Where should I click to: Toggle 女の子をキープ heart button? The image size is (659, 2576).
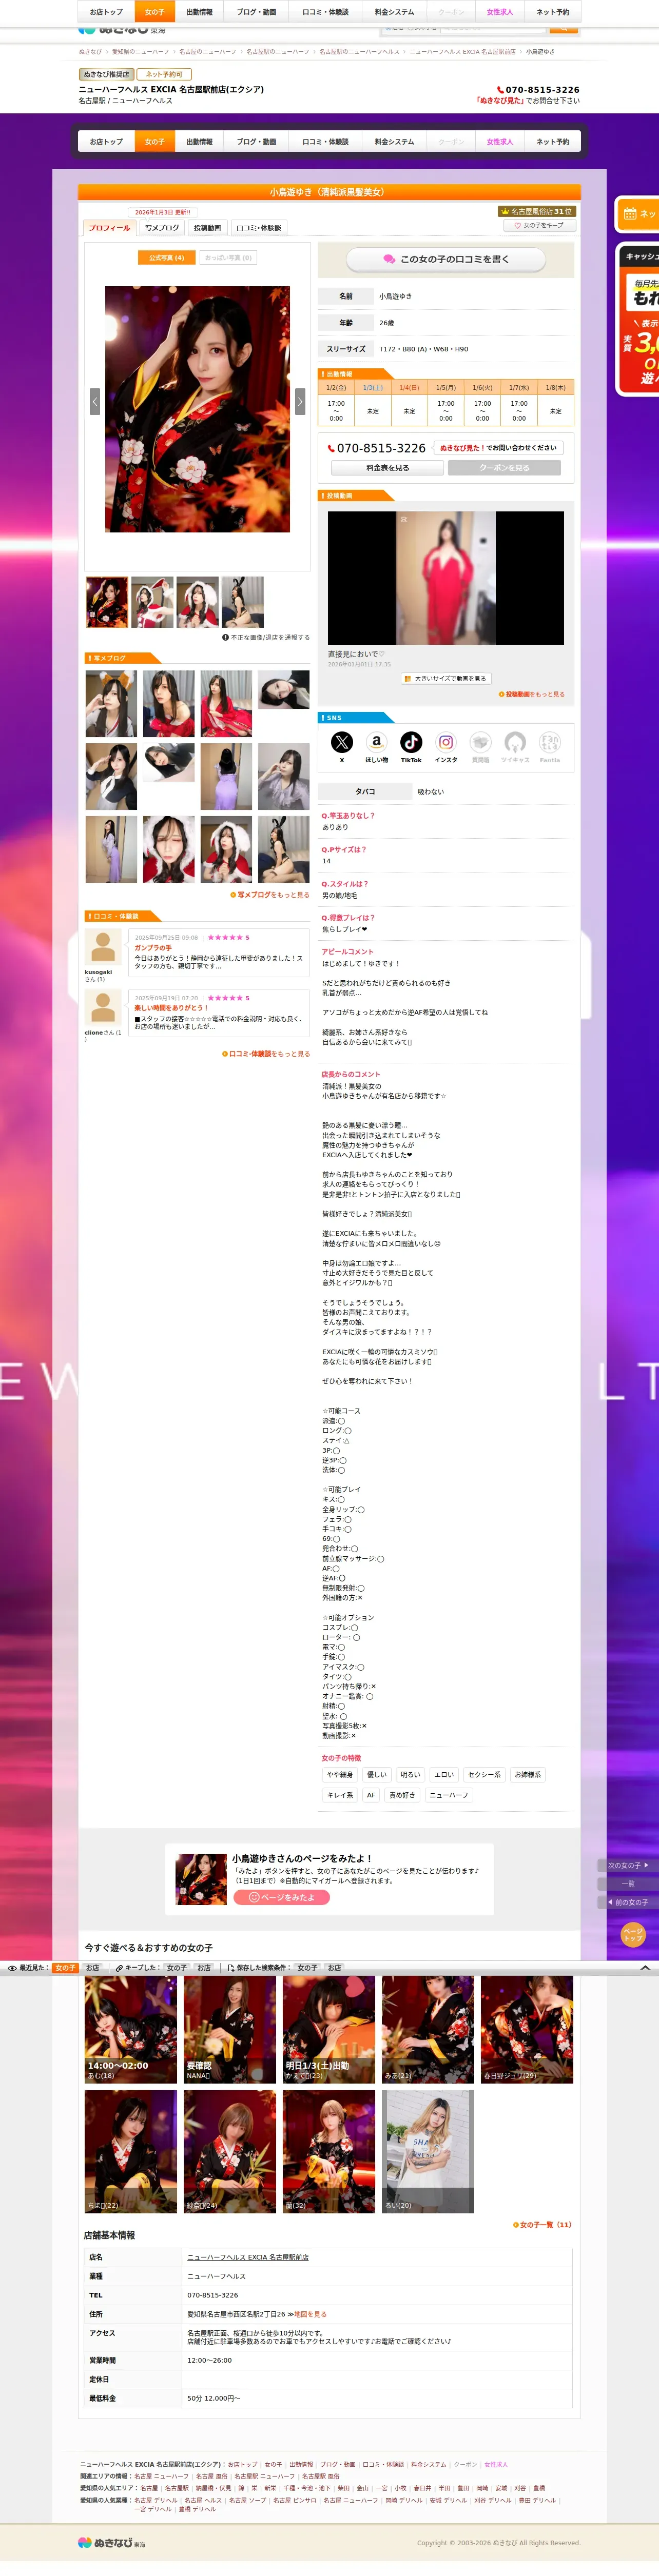click(539, 225)
